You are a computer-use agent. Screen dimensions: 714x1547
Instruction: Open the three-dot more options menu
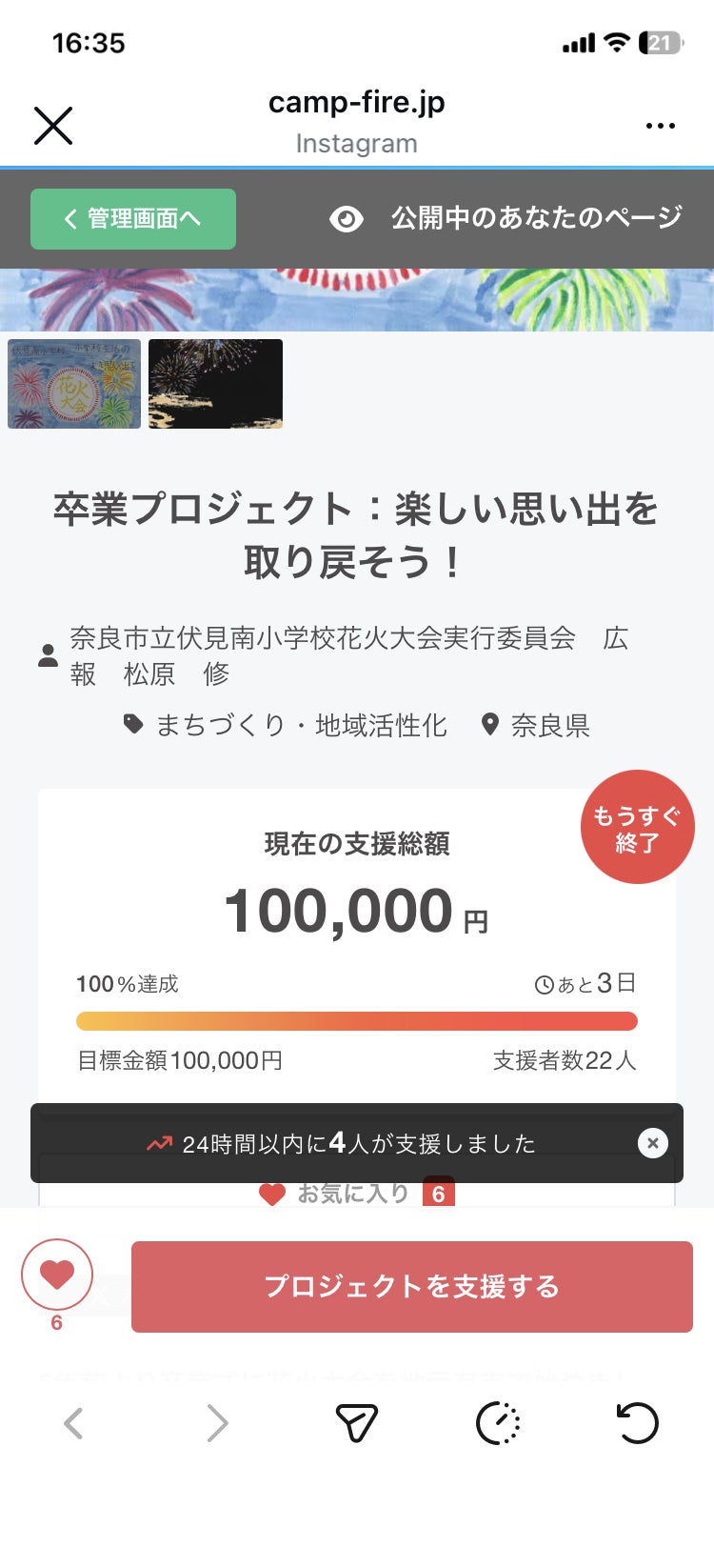tap(660, 126)
